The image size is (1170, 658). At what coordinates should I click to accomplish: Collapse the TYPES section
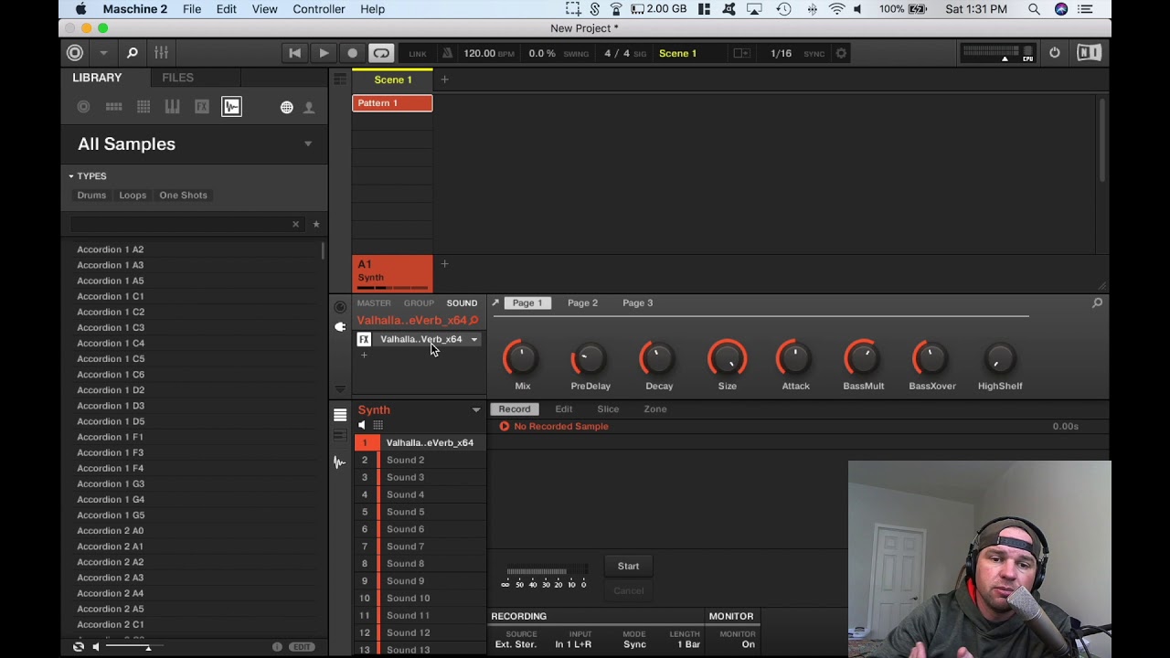(x=70, y=175)
